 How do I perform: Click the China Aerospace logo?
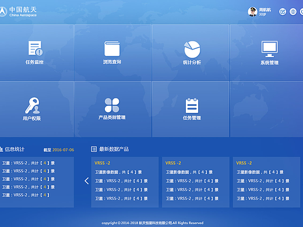[18, 12]
